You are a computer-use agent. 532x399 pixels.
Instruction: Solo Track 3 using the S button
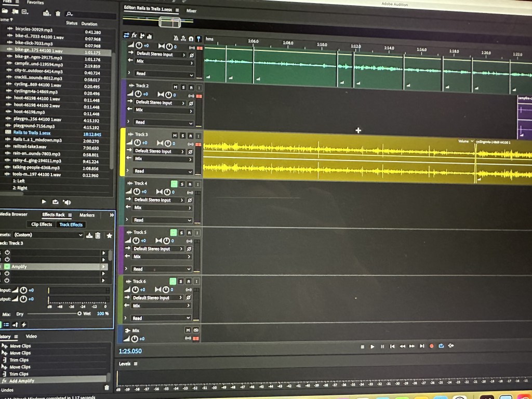coord(182,135)
